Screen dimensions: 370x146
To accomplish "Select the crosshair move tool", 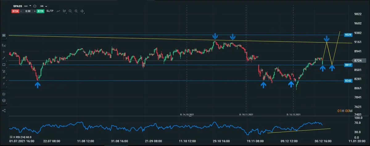I will 82,11.
